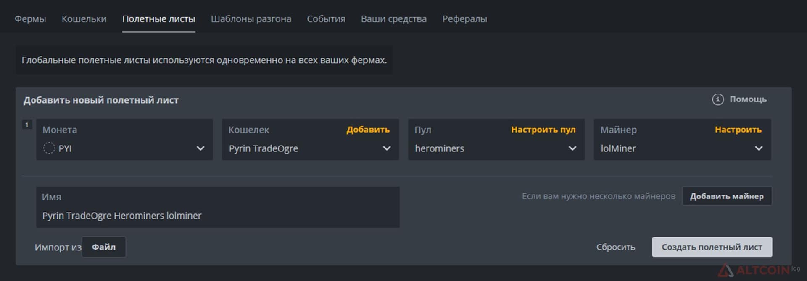
Task: Expand the Монета dropdown arrow
Action: (x=200, y=148)
